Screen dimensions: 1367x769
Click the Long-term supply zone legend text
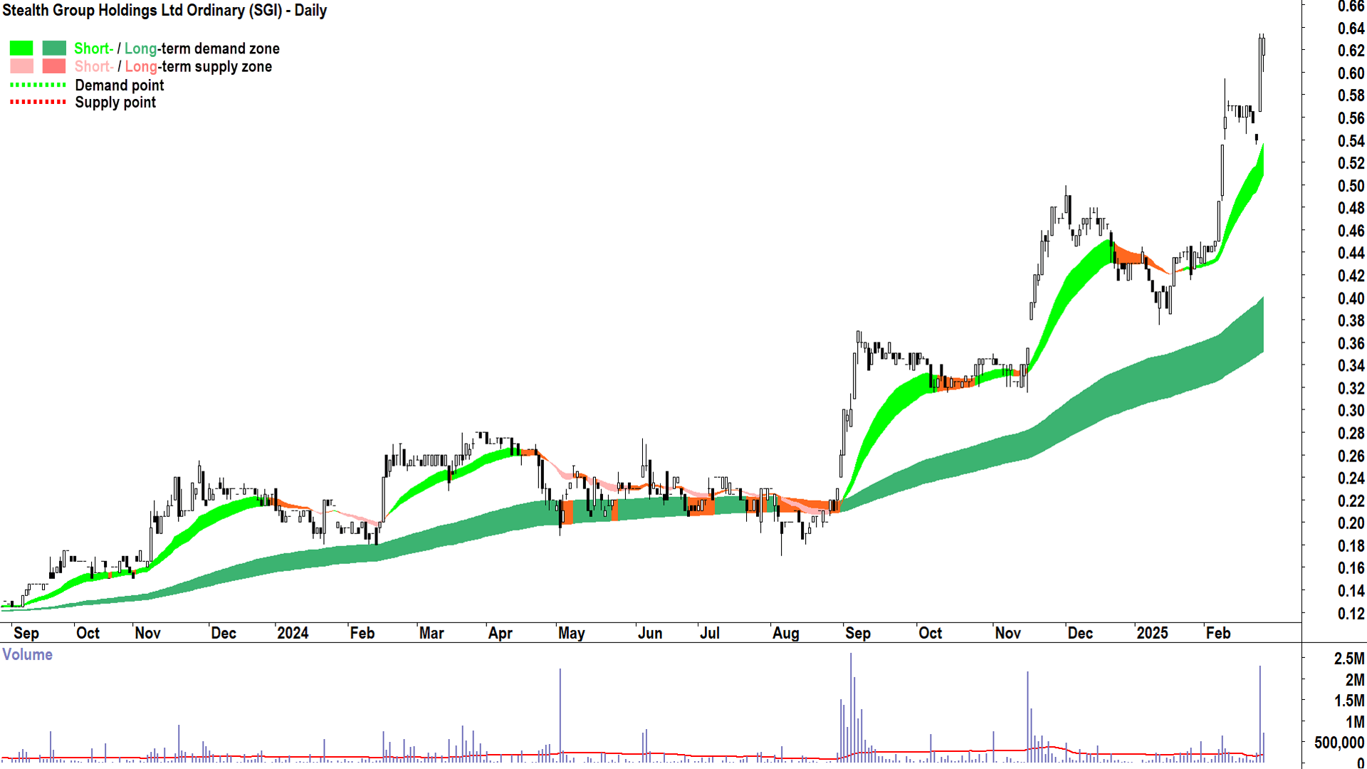199,67
